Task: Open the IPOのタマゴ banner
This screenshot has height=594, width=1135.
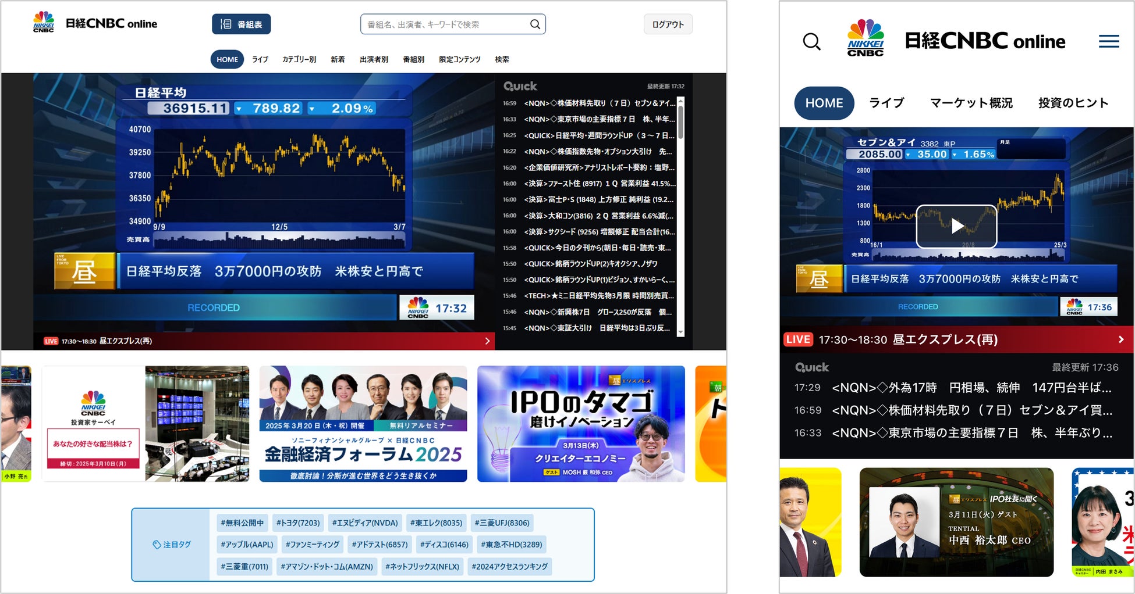Action: pos(581,424)
